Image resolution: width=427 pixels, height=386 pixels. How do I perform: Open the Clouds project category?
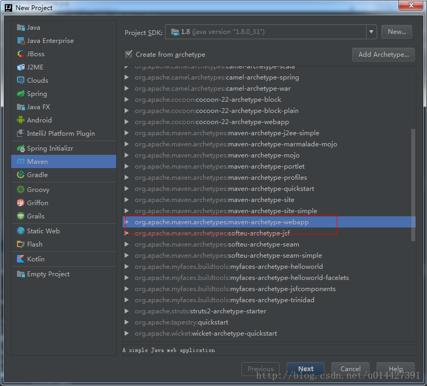click(34, 80)
